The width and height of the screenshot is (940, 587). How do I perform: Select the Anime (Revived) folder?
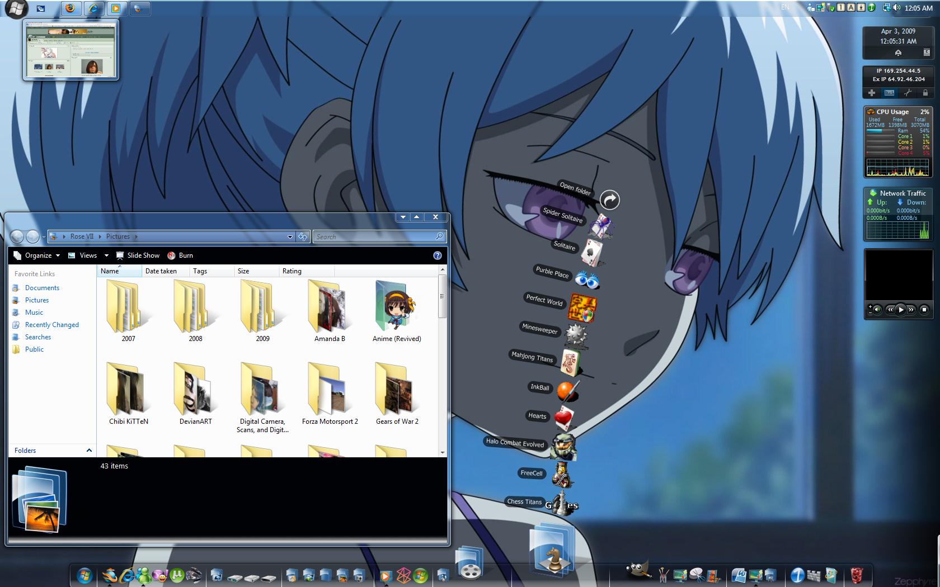[x=397, y=311]
